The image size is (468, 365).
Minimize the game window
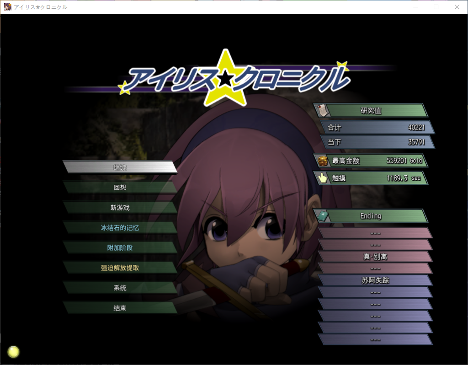pos(415,7)
